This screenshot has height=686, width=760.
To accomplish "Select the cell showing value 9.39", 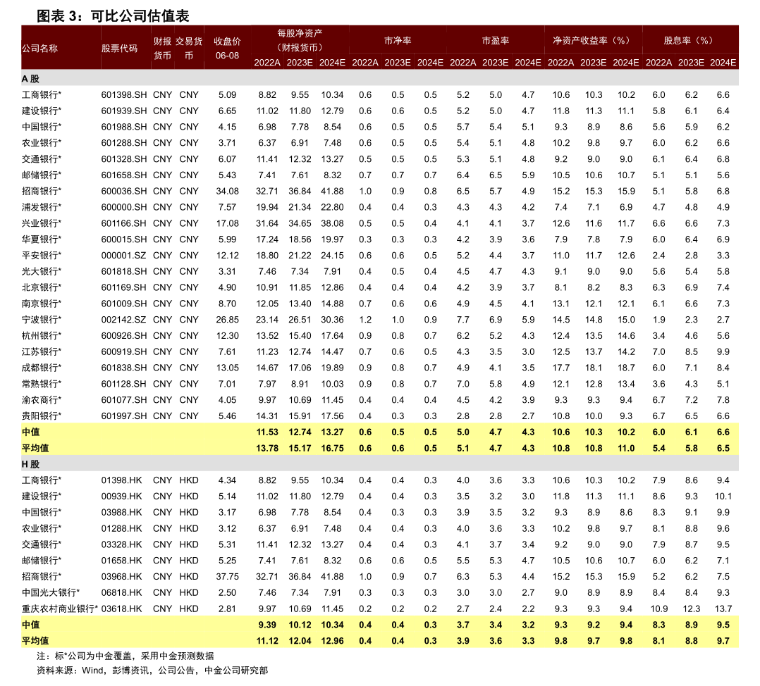I will click(x=267, y=625).
